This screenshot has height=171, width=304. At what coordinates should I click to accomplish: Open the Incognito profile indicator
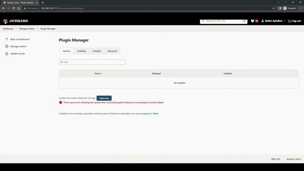[290, 9]
